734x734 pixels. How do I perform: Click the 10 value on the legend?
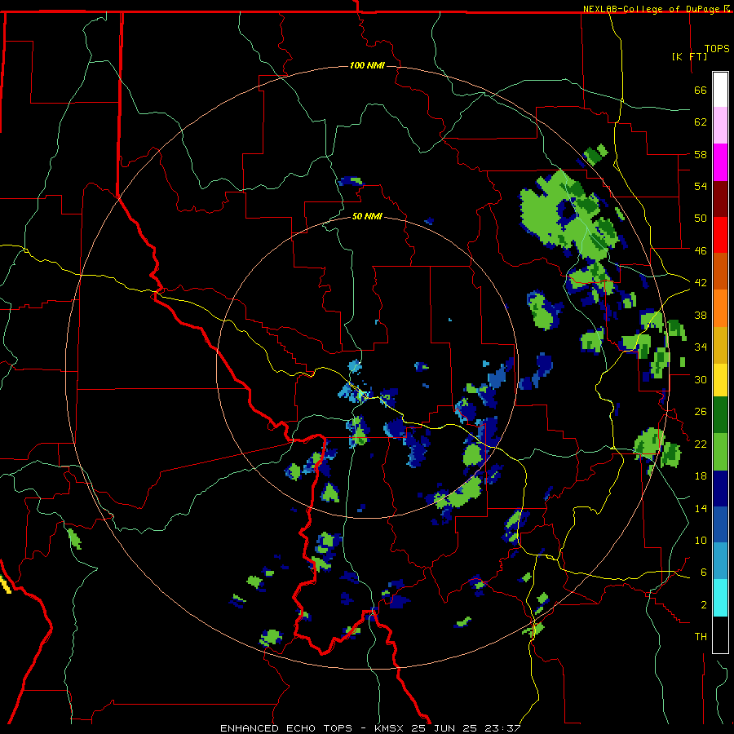coord(701,540)
